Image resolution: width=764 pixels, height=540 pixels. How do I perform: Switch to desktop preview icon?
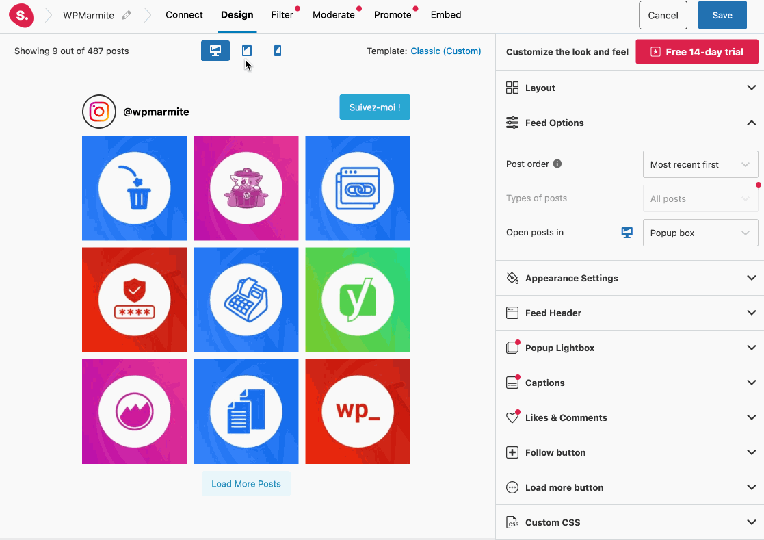(x=215, y=51)
